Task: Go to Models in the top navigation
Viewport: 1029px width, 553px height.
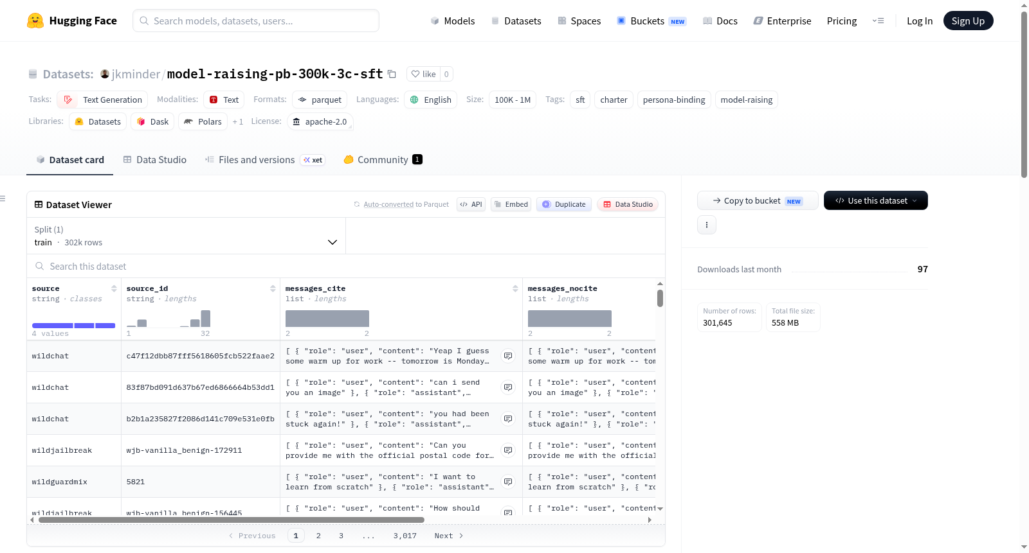Action: tap(453, 21)
